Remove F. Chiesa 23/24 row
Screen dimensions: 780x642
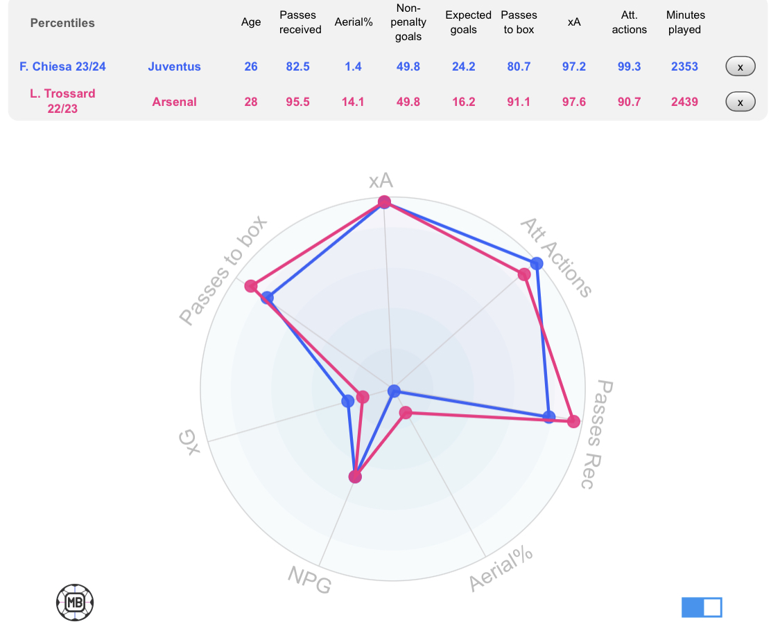tap(740, 66)
